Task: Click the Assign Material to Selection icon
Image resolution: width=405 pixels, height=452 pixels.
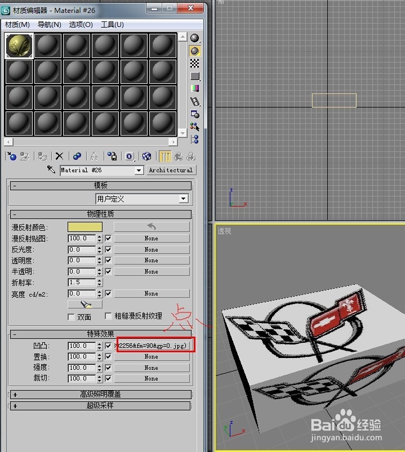Action: (42, 156)
